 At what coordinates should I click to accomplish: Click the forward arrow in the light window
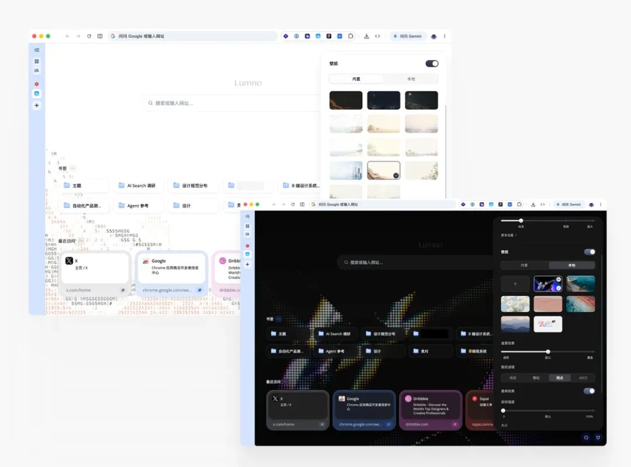tap(78, 36)
